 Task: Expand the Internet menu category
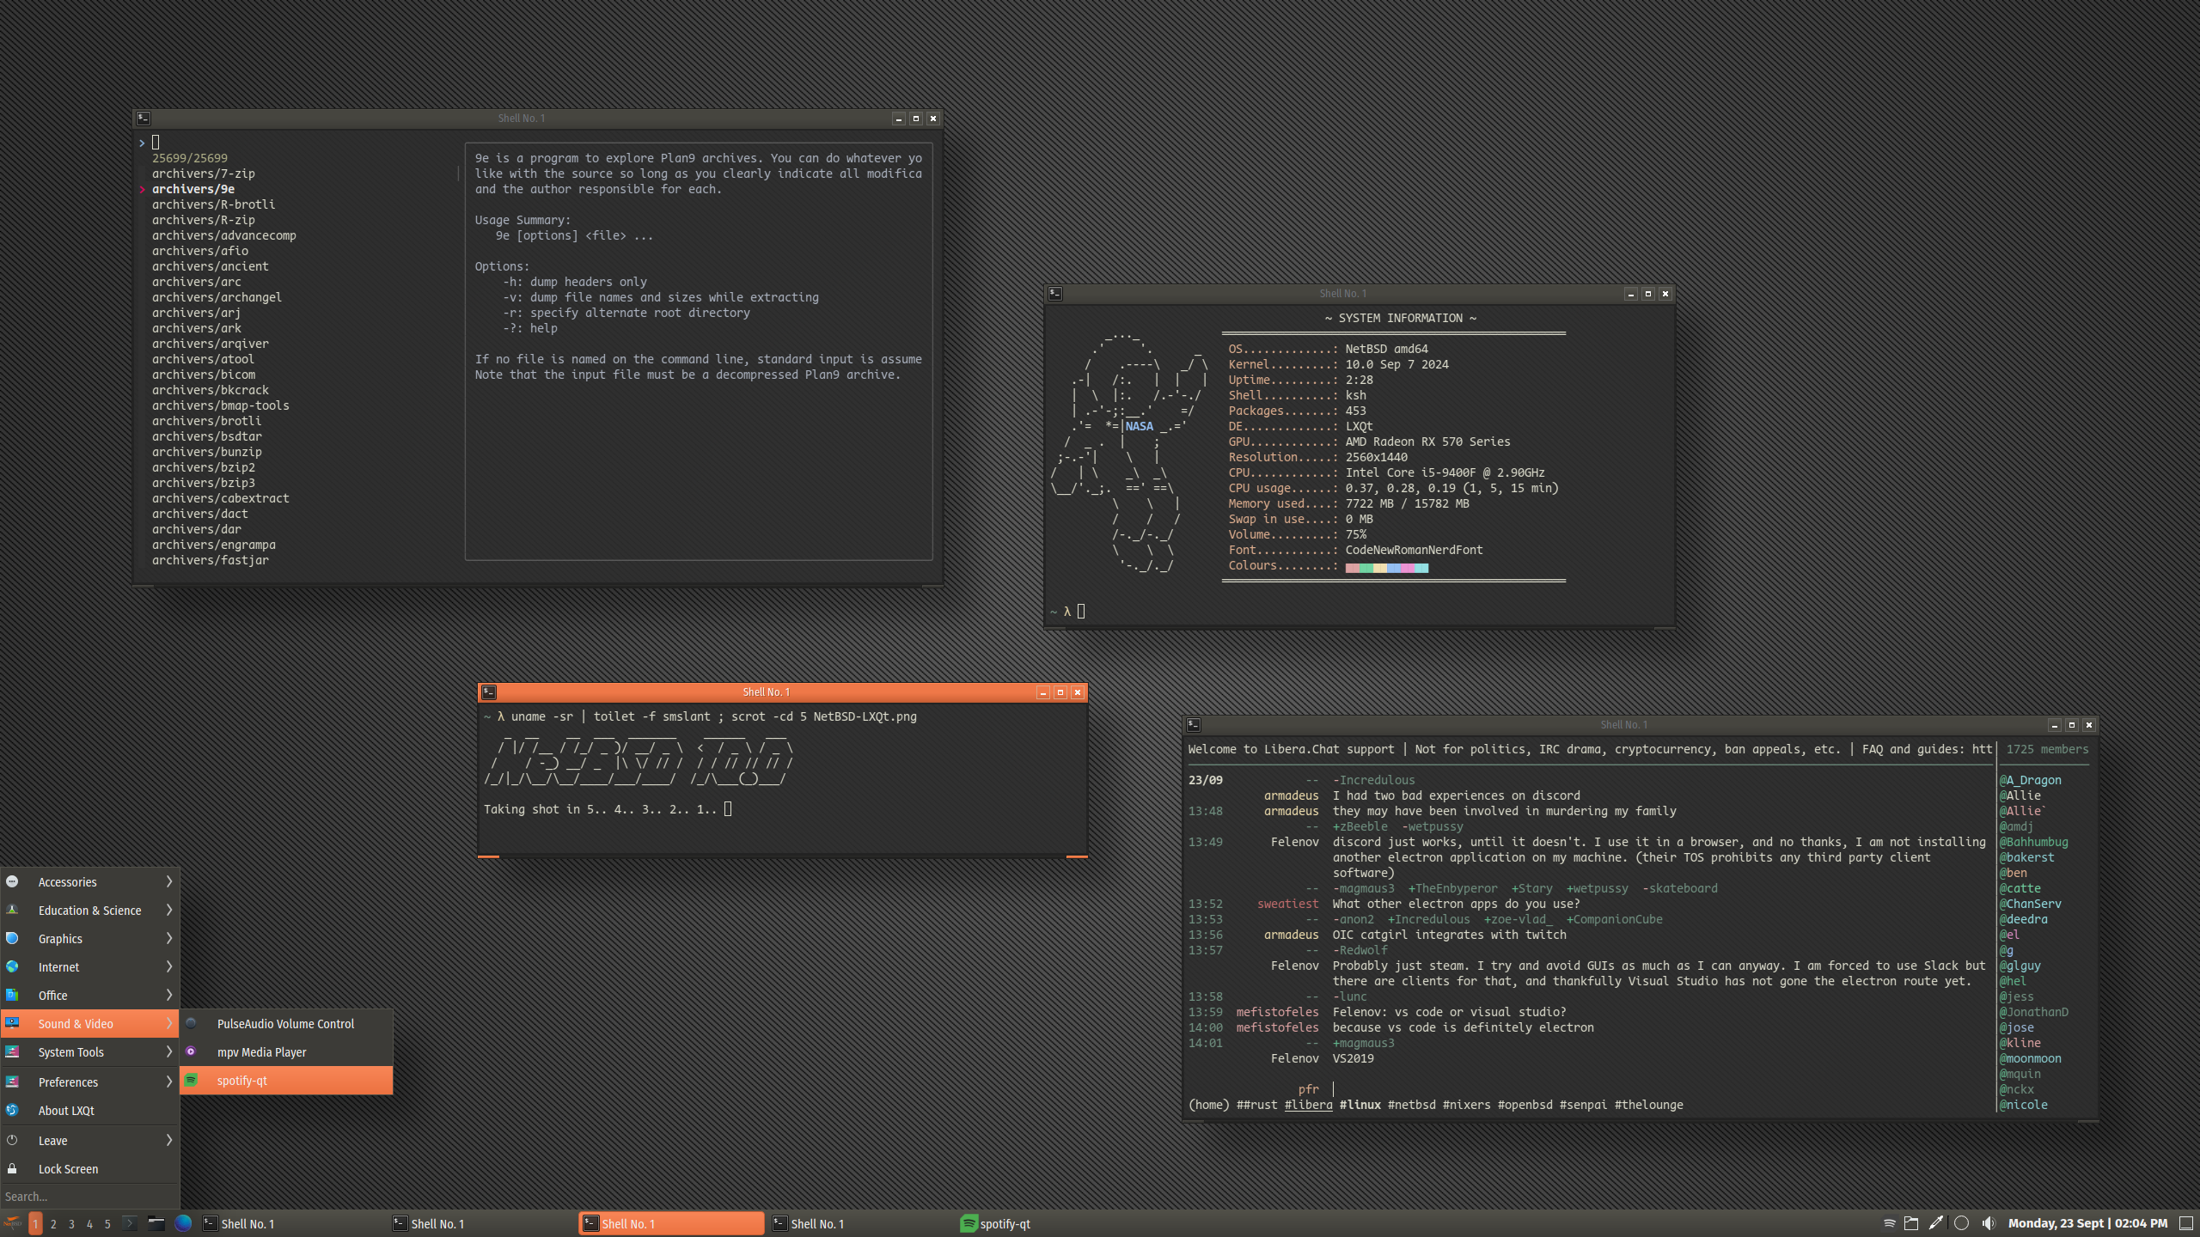coord(89,967)
